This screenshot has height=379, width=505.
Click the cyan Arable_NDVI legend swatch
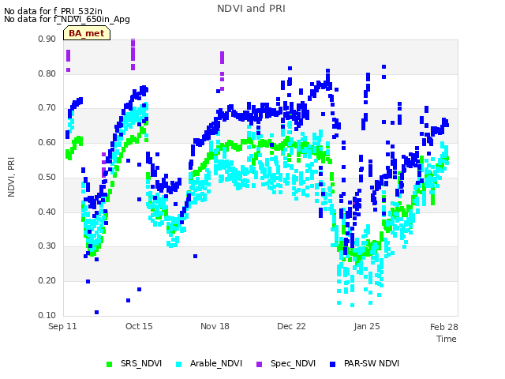tap(179, 365)
